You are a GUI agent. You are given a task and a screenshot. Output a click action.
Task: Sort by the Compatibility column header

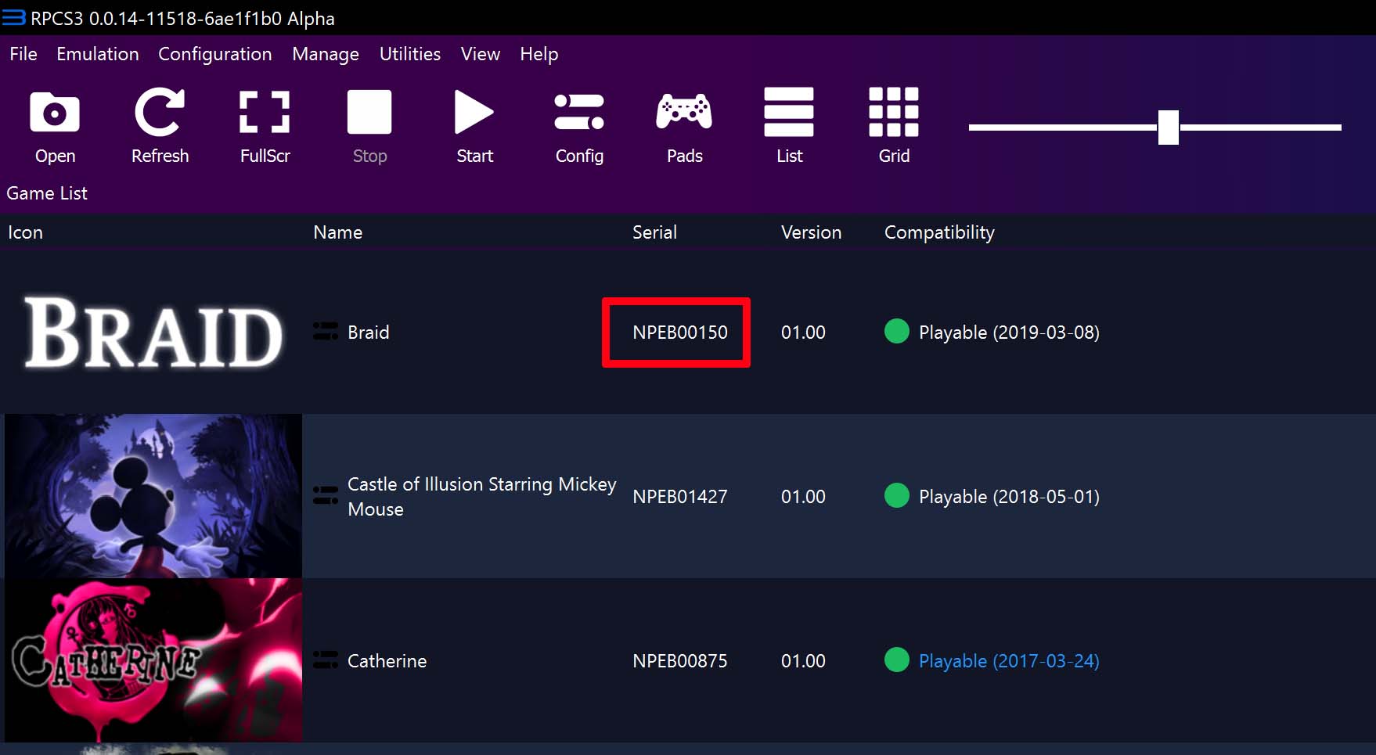point(939,232)
